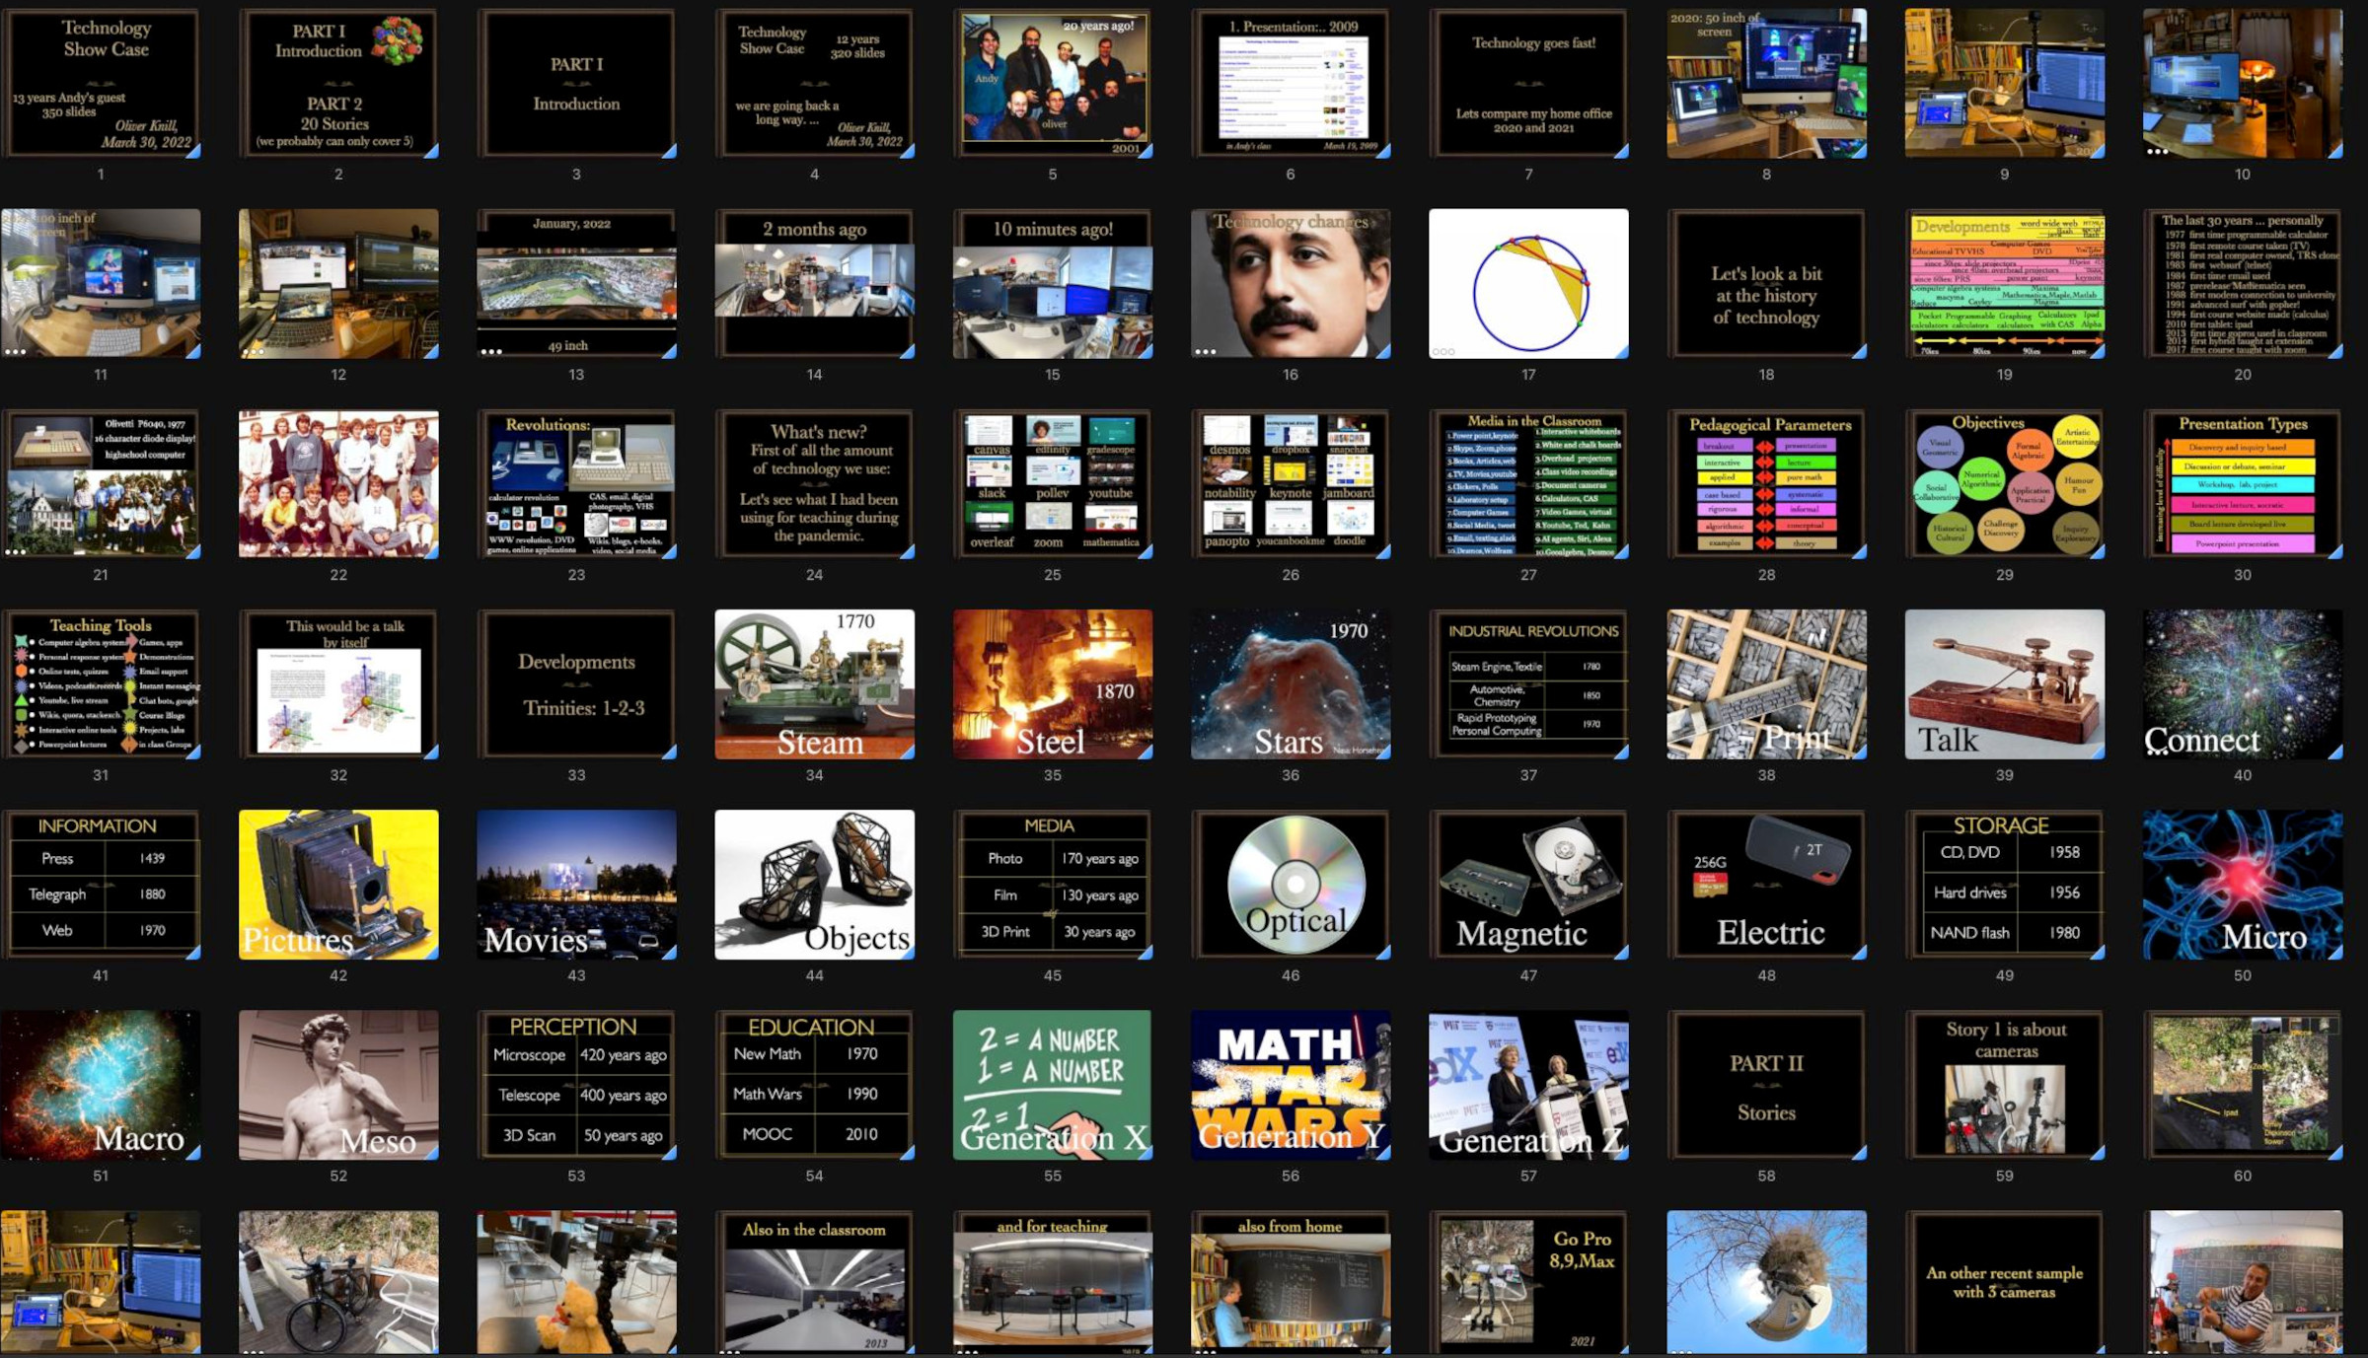The image size is (2368, 1358).
Task: Select the 'Objectives' colored circles slide
Action: [2004, 484]
